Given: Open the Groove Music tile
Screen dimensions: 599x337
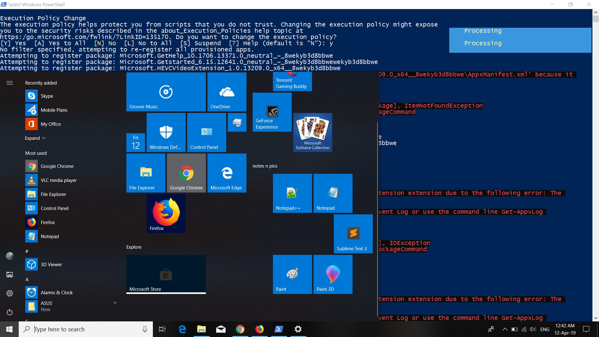Looking at the screenshot, I should (166, 92).
